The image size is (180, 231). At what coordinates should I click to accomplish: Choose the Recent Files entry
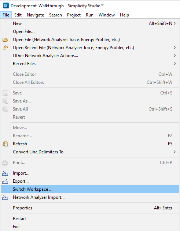pos(90,63)
